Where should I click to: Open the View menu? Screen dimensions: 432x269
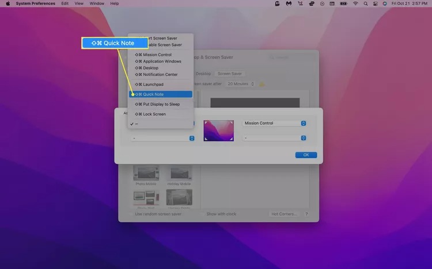tap(79, 3)
